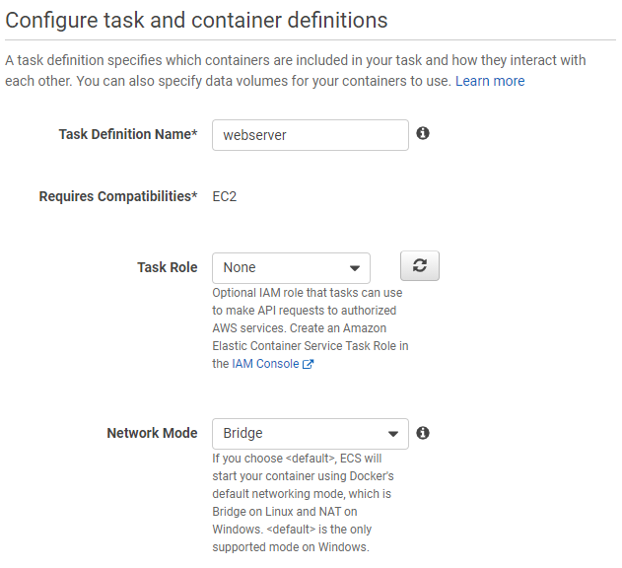Screen dimensions: 622x568
Task: Open the Network Mode selector showing Bridge
Action: point(311,434)
